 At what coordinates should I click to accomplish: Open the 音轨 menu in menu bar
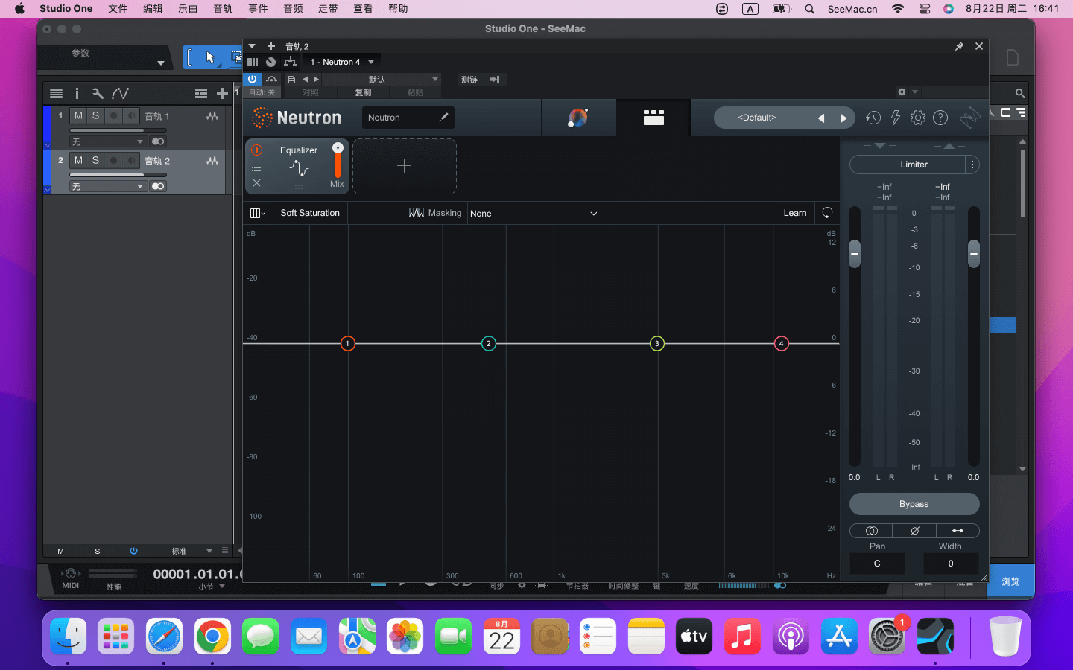click(x=223, y=9)
